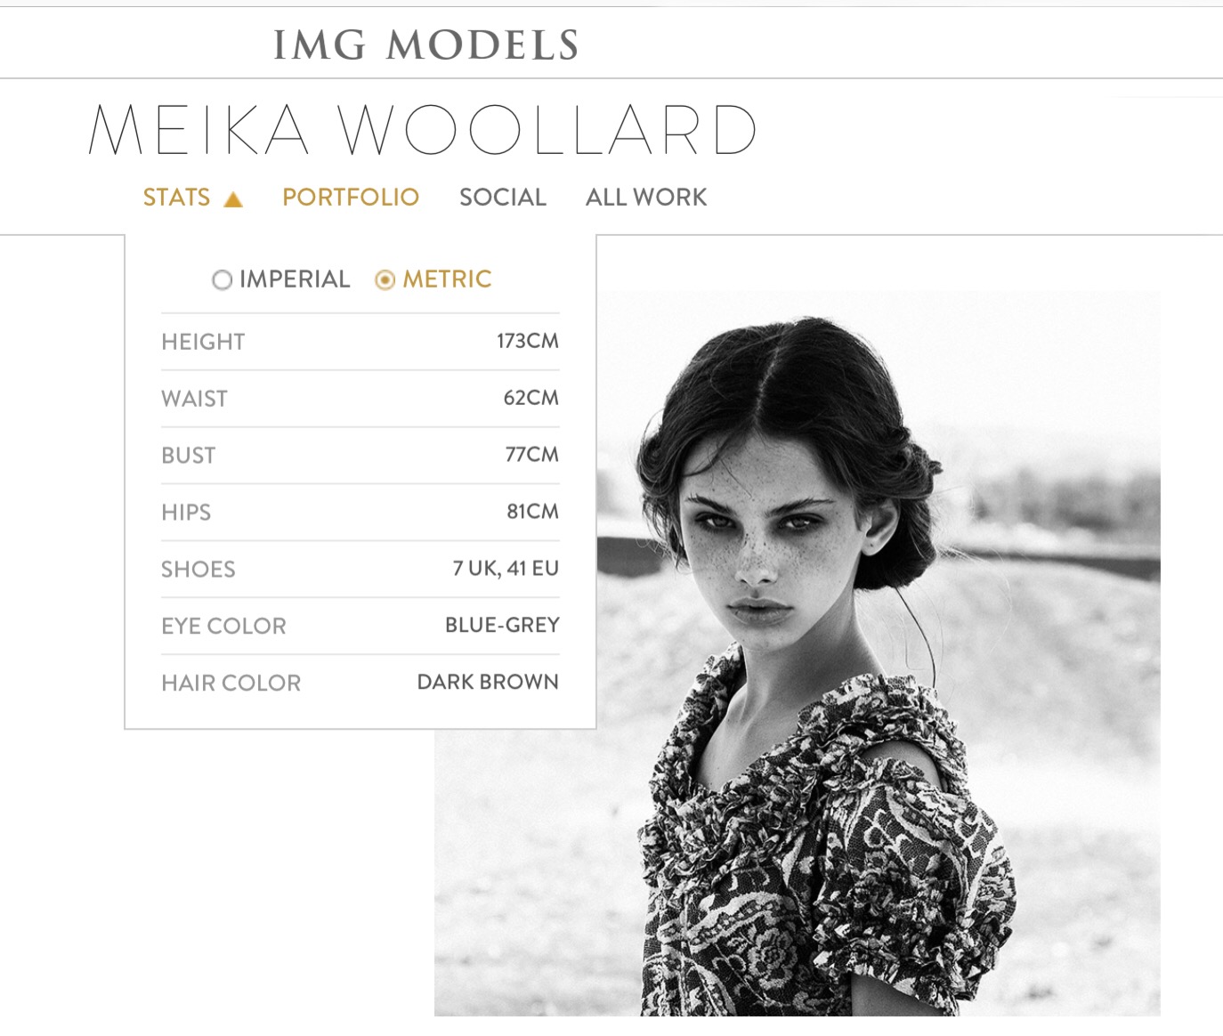The height and width of the screenshot is (1036, 1223).
Task: Click the HIPS measurement 81CM
Action: (x=532, y=512)
